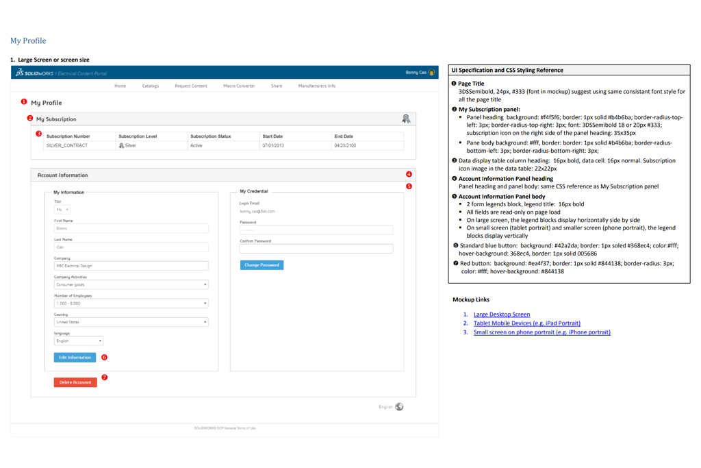
Task: Click the SOLIDWORKS logo in the header
Action: 34,73
